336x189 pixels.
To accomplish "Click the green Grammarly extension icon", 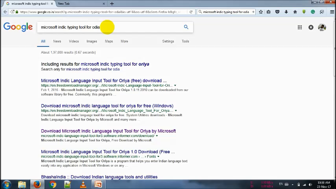I will pyautogui.click(x=313, y=12).
